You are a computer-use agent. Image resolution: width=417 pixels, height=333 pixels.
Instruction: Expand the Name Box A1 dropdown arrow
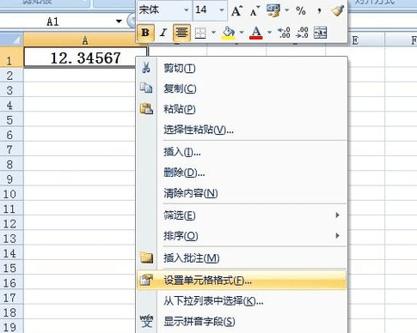(119, 21)
